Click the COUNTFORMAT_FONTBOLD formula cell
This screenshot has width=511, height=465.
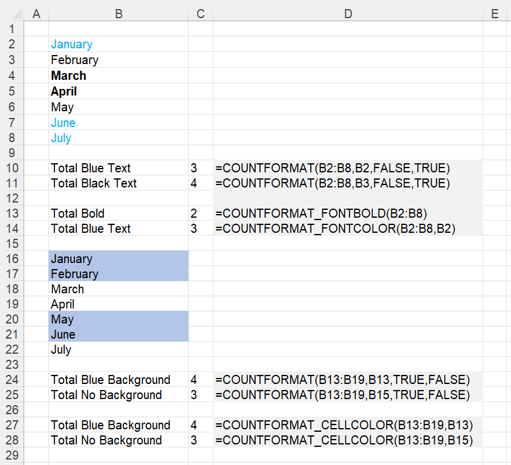pos(348,213)
